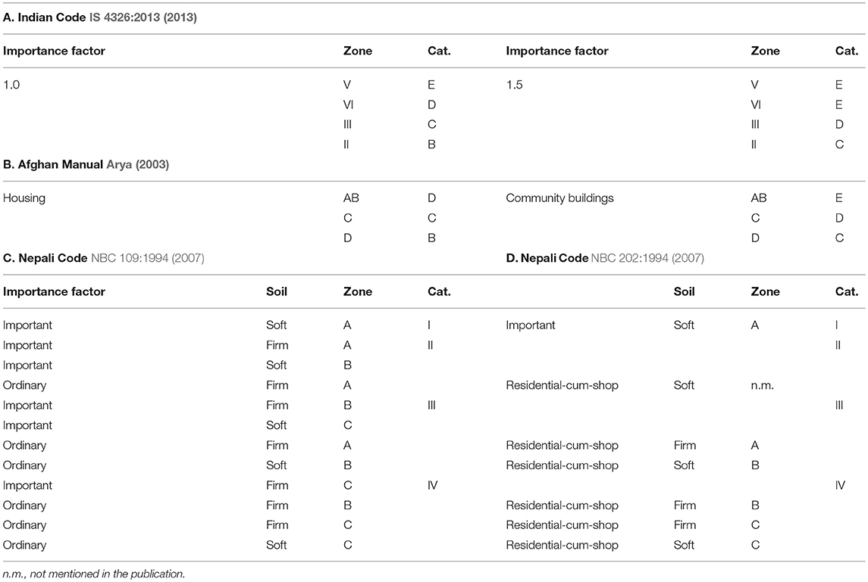
Task: Open the Arya (2003) citation link
Action: 137,165
